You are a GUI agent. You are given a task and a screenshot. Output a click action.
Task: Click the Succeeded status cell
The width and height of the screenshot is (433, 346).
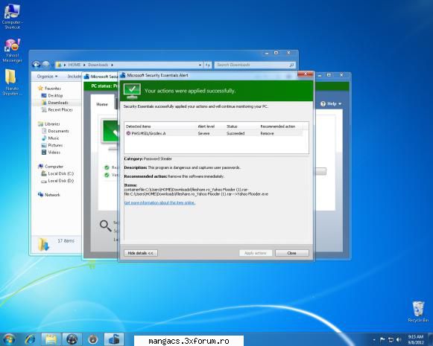[236, 133]
